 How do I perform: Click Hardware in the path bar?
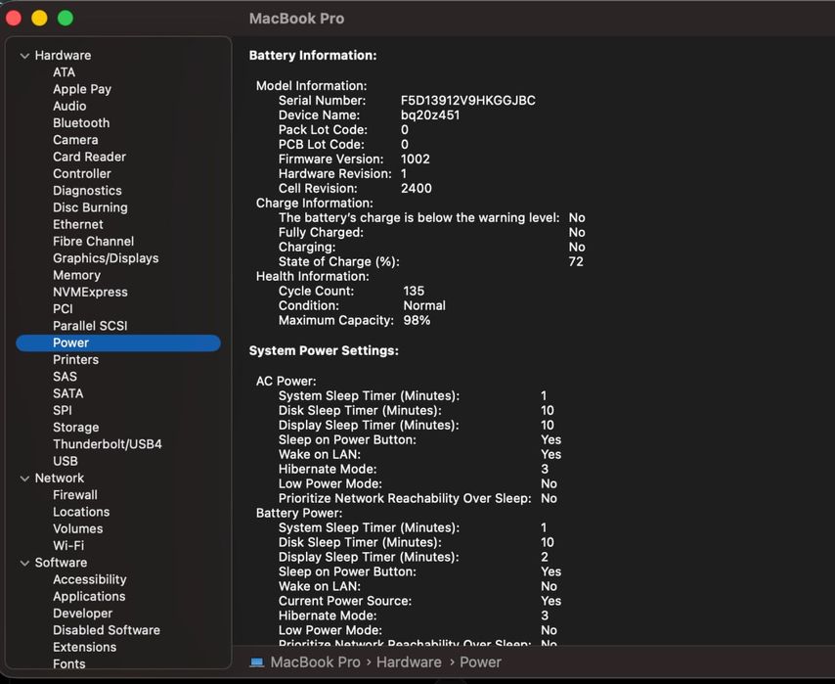(409, 662)
